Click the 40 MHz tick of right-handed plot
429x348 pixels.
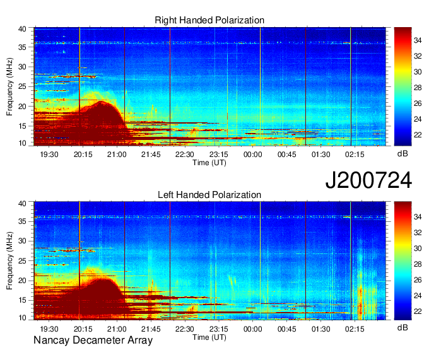[x=22, y=29]
